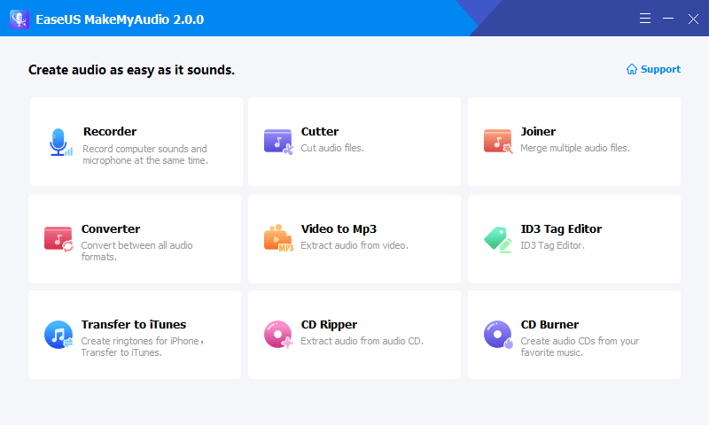Viewport: 709px width, 425px height.
Task: Open the Joiner merge icon
Action: click(x=497, y=142)
